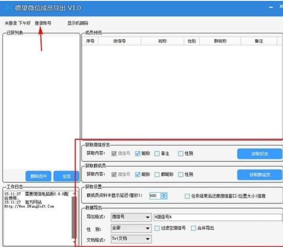
Task: Sort by 序号 column header
Action: pos(90,41)
